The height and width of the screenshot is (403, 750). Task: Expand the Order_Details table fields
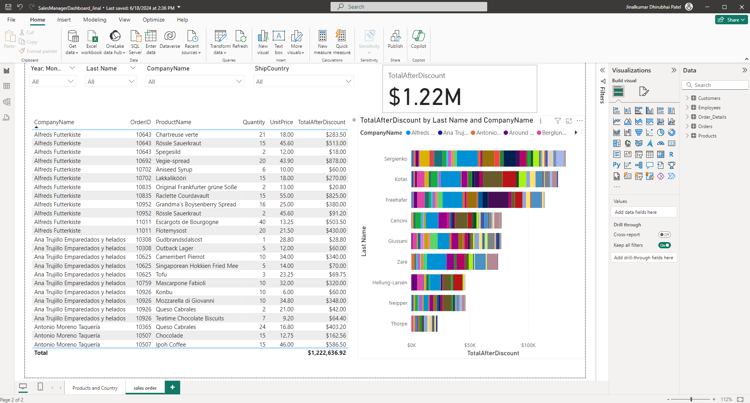tap(687, 117)
